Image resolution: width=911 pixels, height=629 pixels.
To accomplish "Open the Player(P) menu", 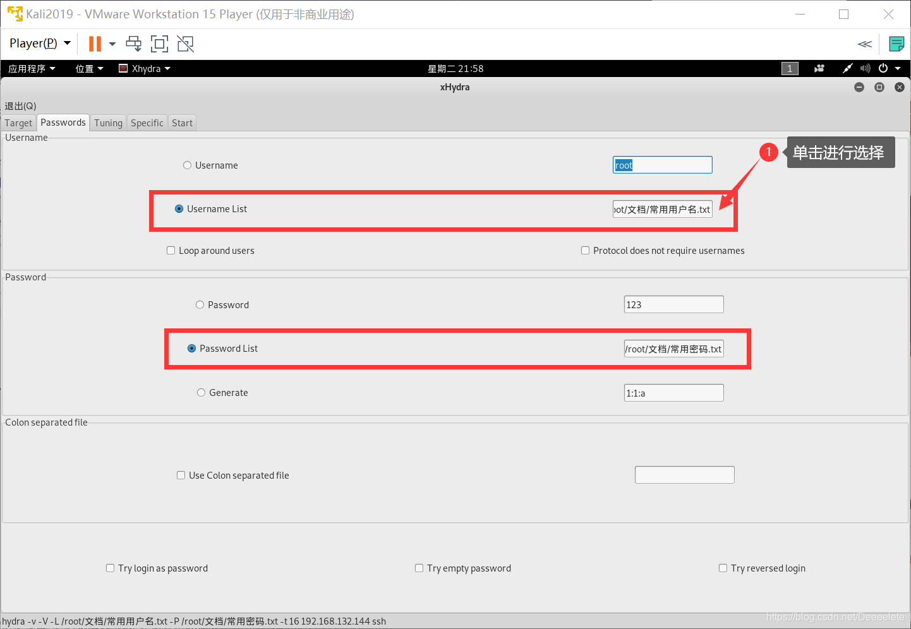I will pyautogui.click(x=40, y=43).
